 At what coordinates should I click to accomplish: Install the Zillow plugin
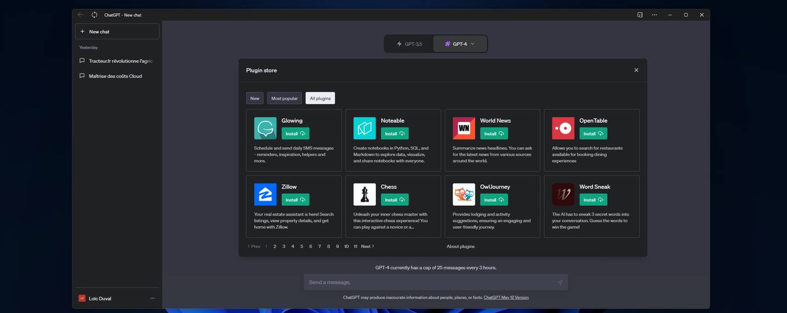(295, 200)
